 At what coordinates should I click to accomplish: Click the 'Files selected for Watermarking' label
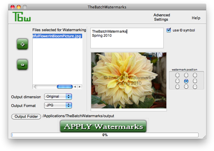(x=59, y=30)
